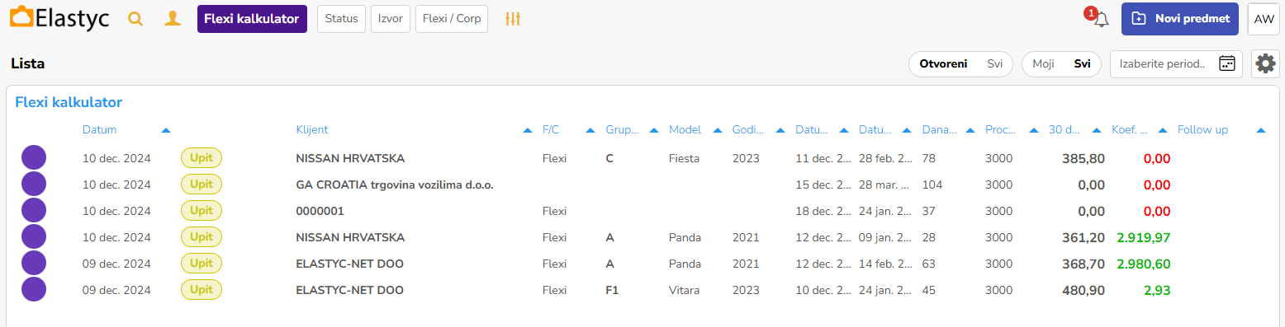Open the search magnifier icon
The image size is (1285, 327).
(x=135, y=19)
